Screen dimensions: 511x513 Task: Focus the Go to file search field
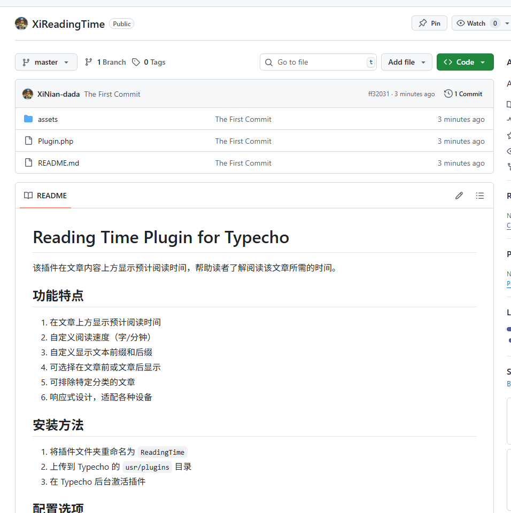coord(318,62)
